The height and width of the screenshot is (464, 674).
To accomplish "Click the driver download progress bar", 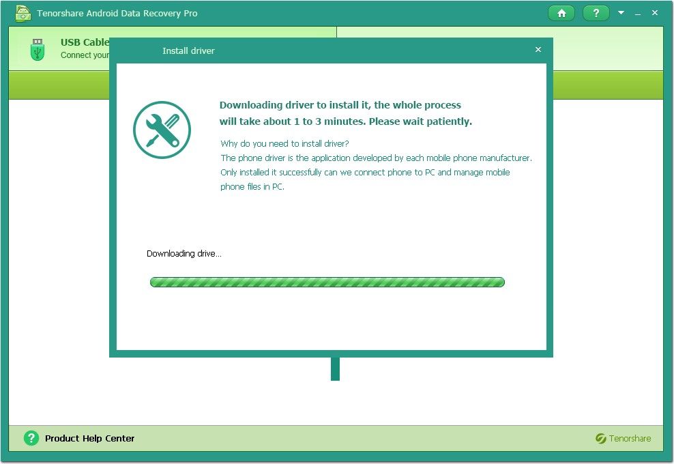I will coord(327,282).
